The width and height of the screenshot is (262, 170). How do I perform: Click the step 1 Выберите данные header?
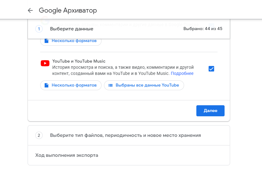point(129,29)
